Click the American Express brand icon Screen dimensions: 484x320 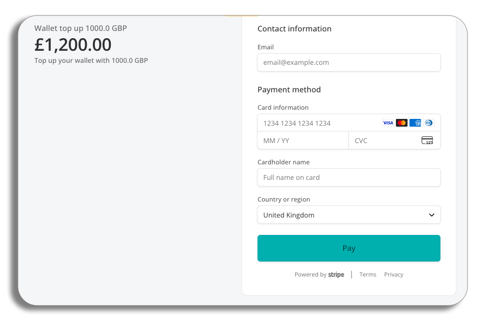pos(415,123)
